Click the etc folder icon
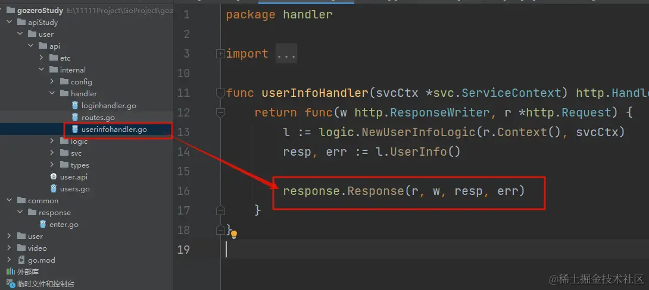649x290 pixels. 54,58
